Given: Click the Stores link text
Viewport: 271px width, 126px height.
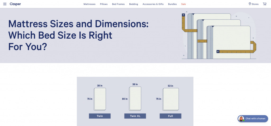Looking at the screenshot, I should pos(255,4).
